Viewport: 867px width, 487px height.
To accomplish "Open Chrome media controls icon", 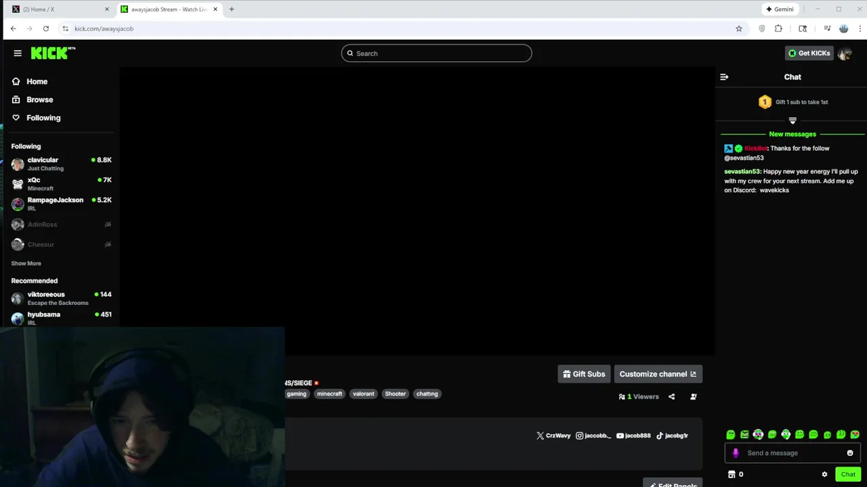I will pyautogui.click(x=827, y=28).
